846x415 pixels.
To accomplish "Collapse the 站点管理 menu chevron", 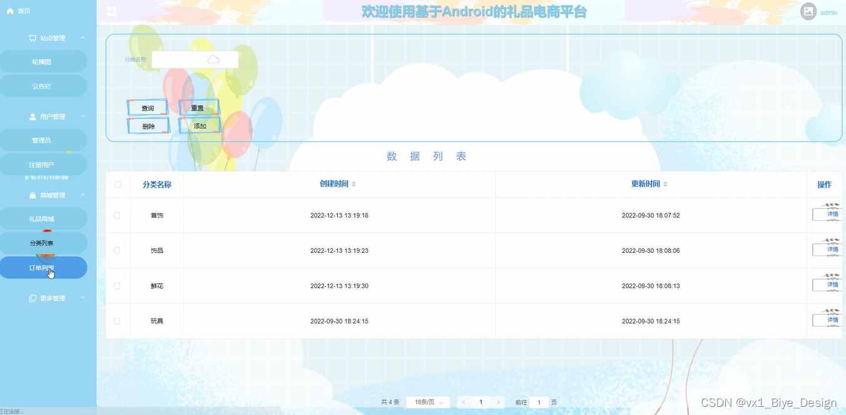I will click(x=83, y=38).
